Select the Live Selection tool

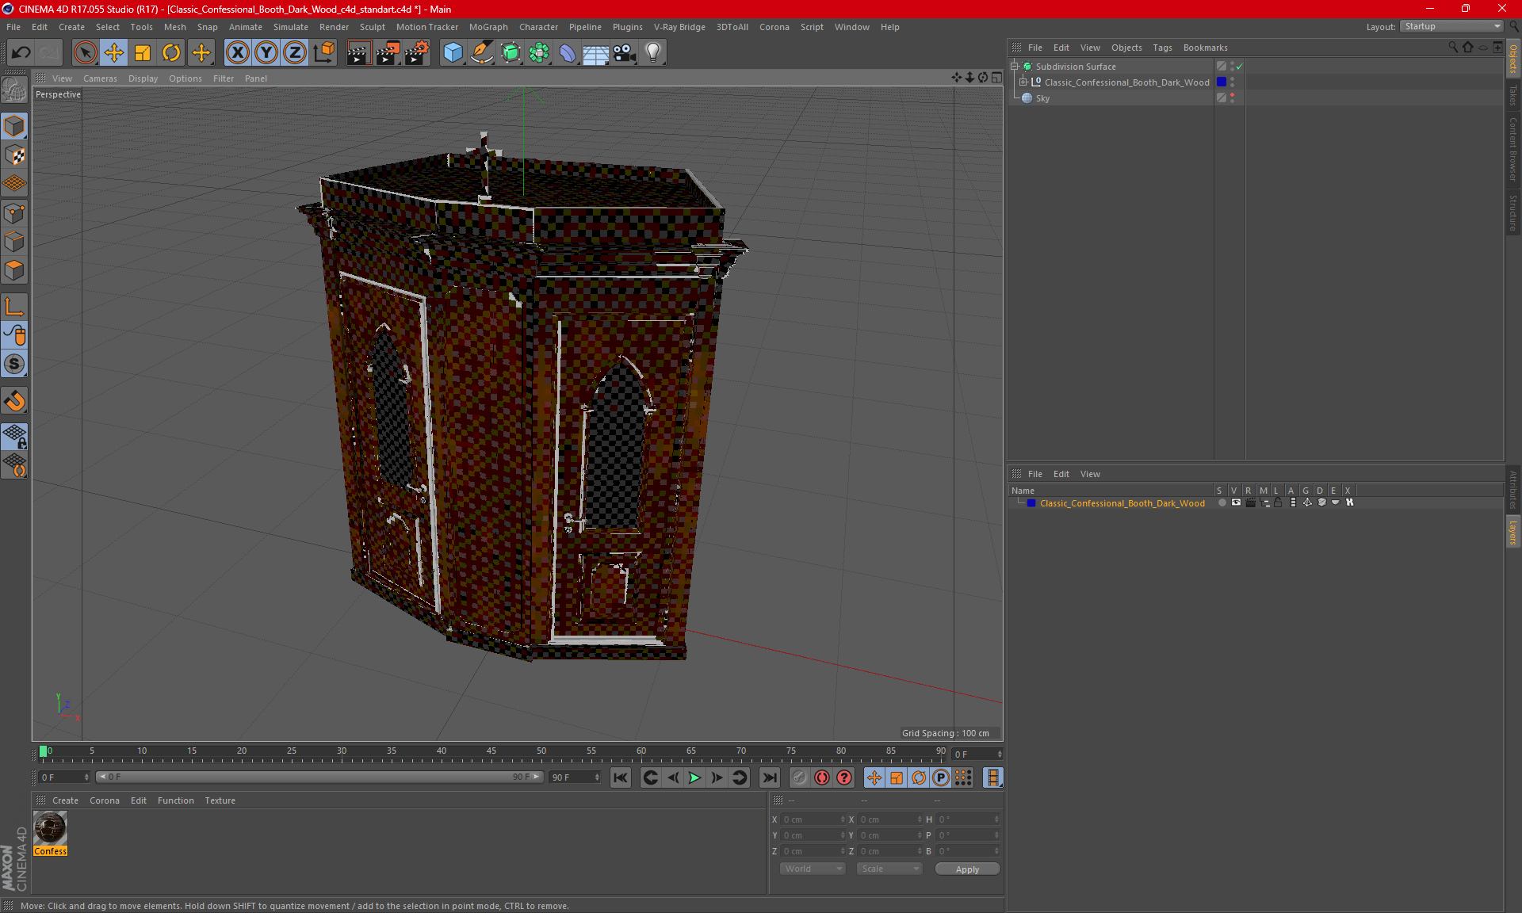pos(85,52)
